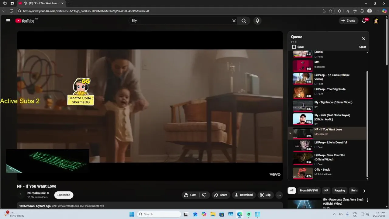Open the Create button
The image size is (389, 219).
click(x=348, y=21)
